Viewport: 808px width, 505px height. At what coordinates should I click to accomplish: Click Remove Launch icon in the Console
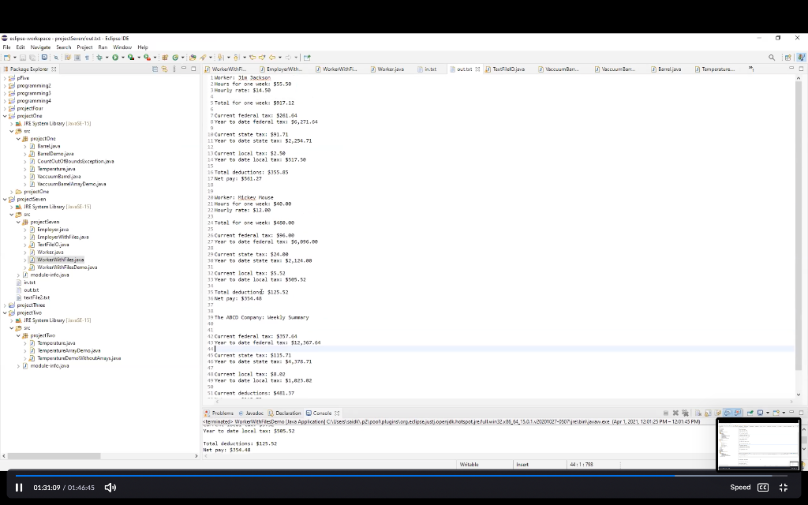(675, 413)
